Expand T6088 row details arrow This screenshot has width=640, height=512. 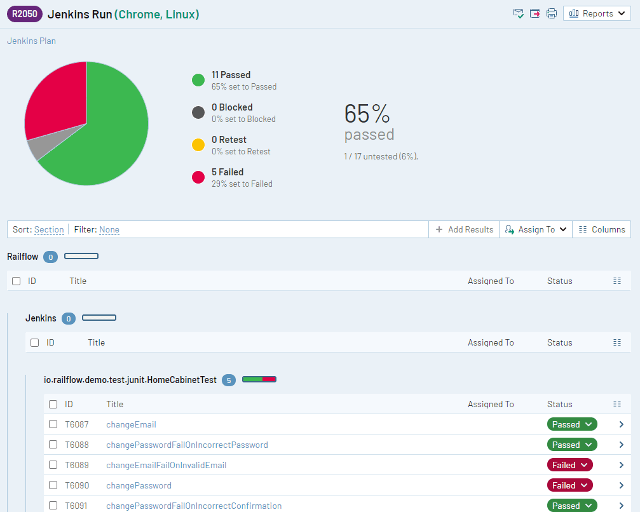(x=621, y=445)
